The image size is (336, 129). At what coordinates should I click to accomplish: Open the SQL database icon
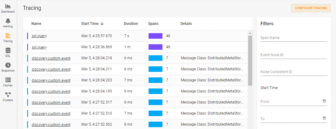coord(8,50)
